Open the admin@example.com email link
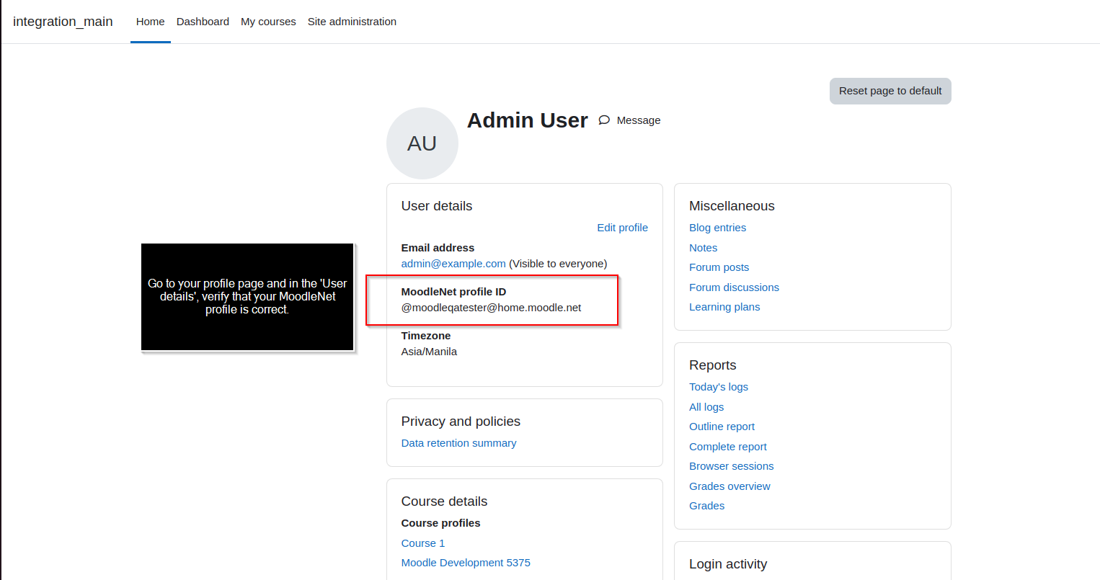This screenshot has height=580, width=1100. click(453, 264)
